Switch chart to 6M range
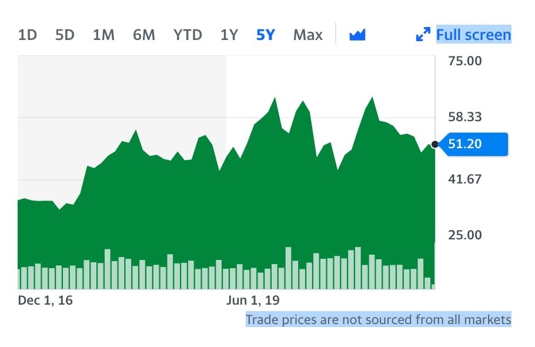Image resolution: width=535 pixels, height=347 pixels. (x=143, y=35)
